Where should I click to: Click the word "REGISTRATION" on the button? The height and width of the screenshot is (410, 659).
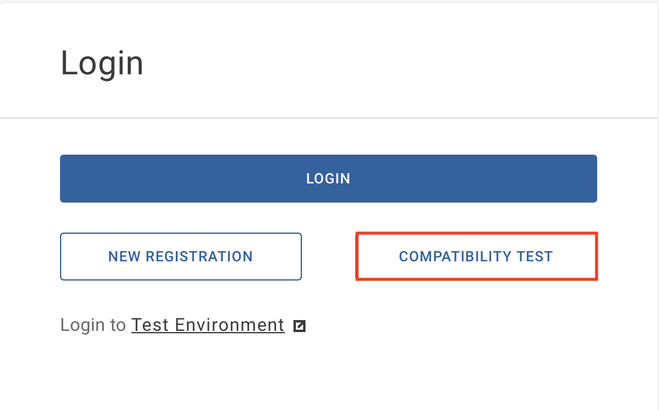199,257
